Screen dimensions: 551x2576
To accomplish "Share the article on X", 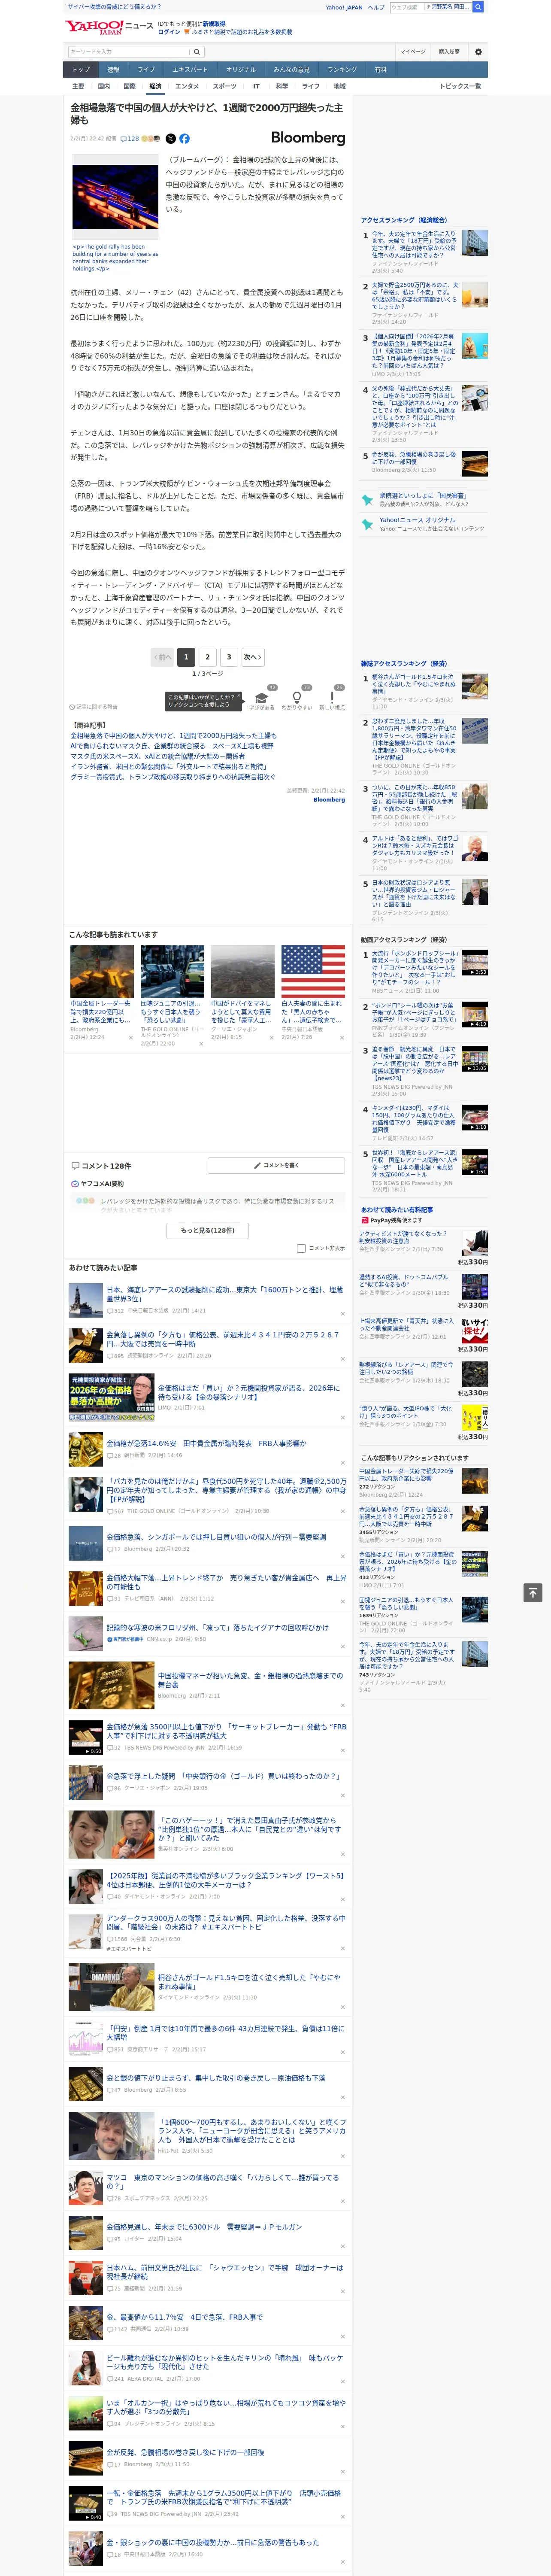I will 170,139.
